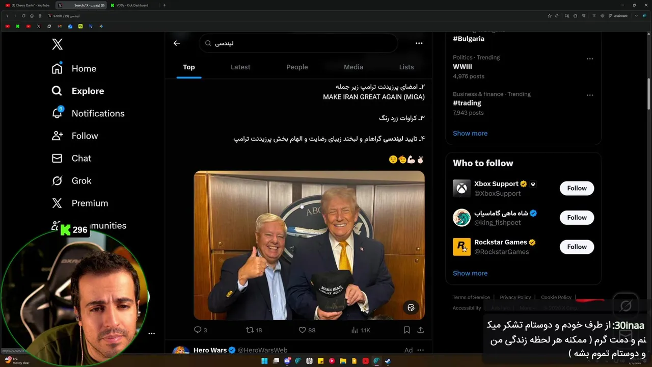Open the Gmail bookmark in bookmarks bar
This screenshot has width=652, height=367.
(x=60, y=26)
